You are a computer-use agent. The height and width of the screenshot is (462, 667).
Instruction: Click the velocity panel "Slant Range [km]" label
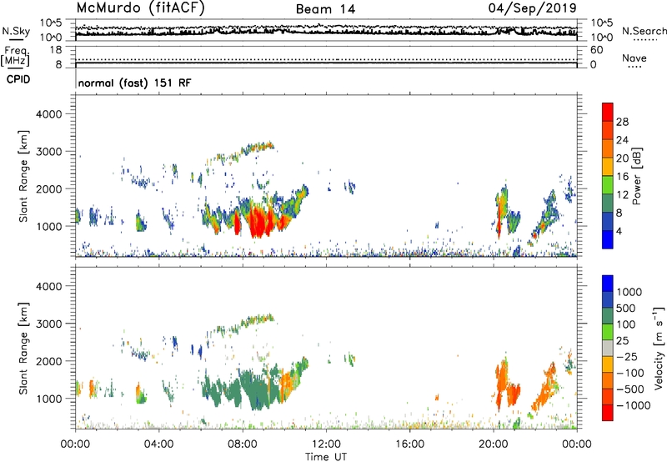point(23,349)
